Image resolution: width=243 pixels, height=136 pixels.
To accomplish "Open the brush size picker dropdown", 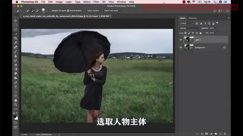I will click(47, 11).
